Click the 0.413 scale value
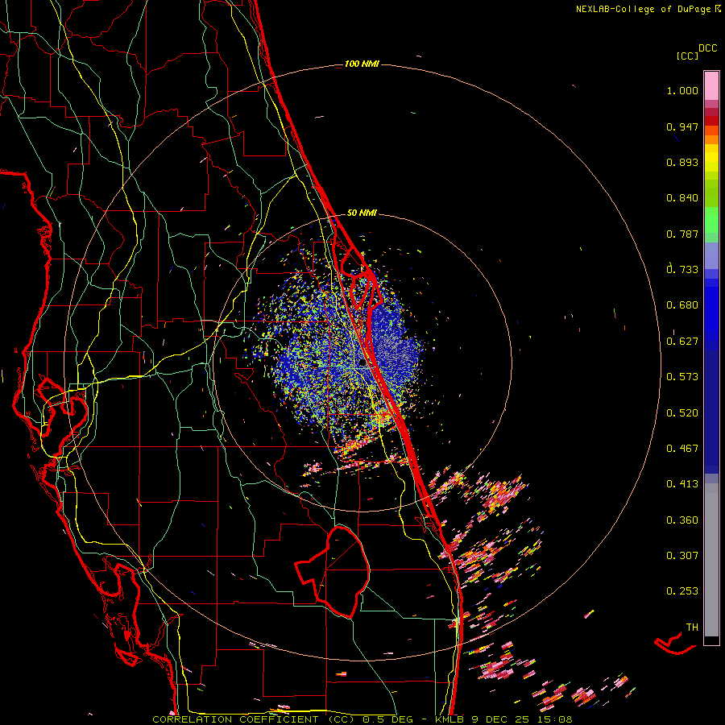Viewport: 725px width, 725px height. pos(682,484)
